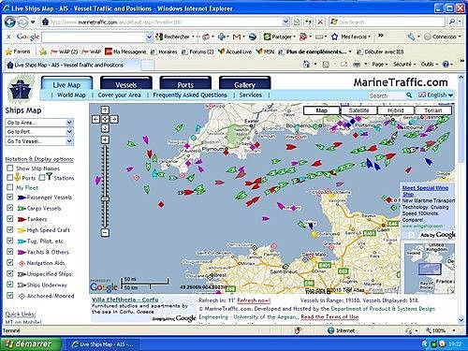Screen dimensions: 468x351
Task: Pan the map up with arrow button
Action: click(105, 110)
